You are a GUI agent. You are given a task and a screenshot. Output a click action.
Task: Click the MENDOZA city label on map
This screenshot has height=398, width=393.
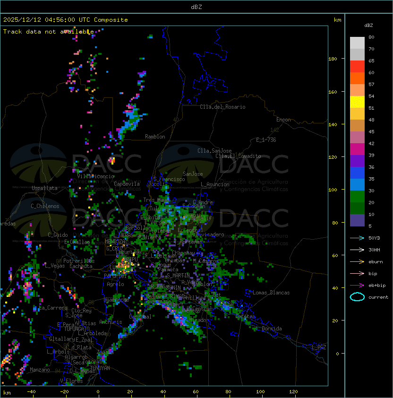point(115,242)
